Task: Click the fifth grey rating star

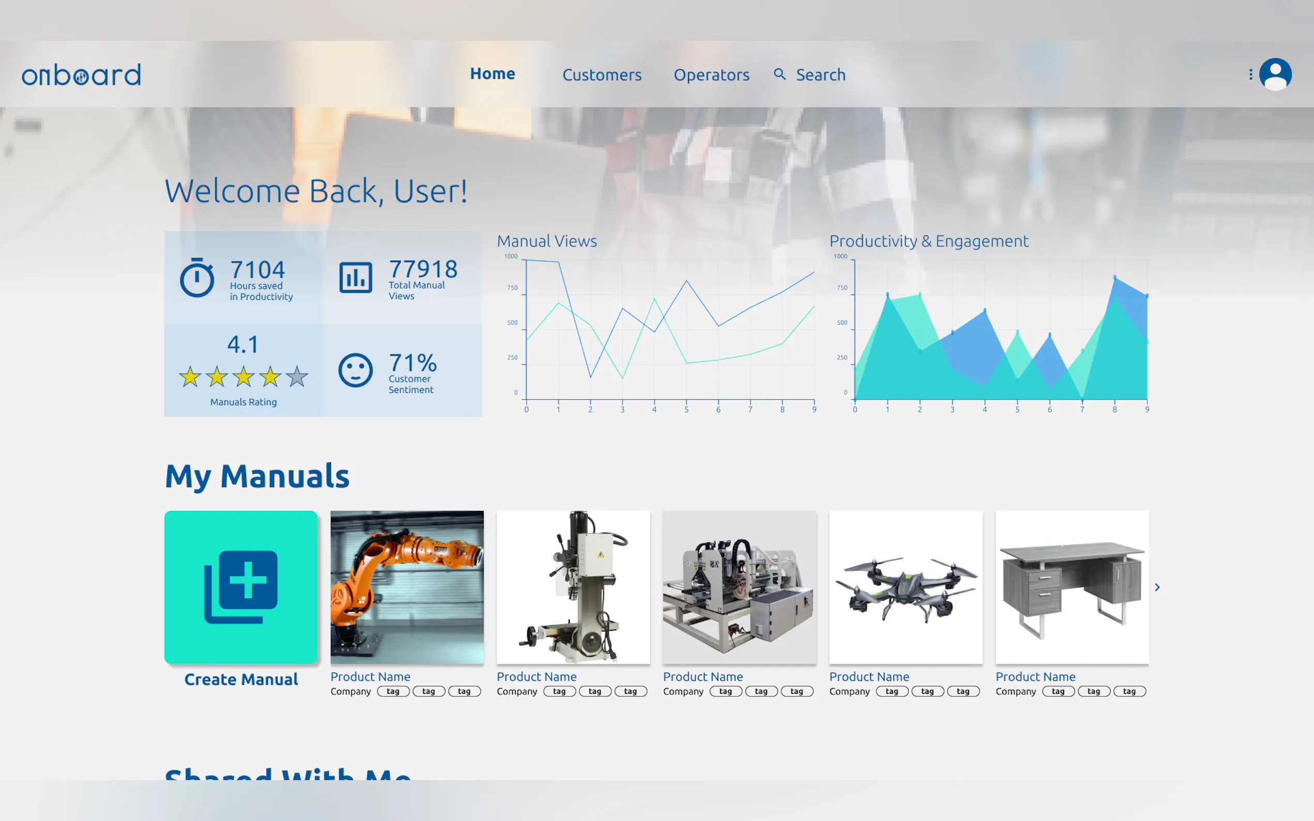Action: (296, 376)
